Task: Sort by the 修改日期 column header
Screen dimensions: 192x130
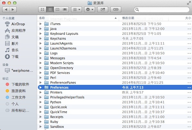Action: (x=144, y=18)
